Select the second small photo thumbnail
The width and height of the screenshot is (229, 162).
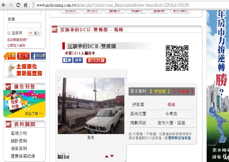pos(66,156)
